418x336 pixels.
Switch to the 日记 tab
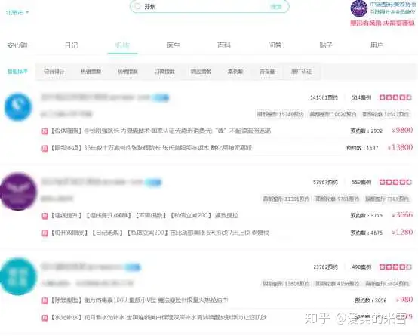coord(72,45)
